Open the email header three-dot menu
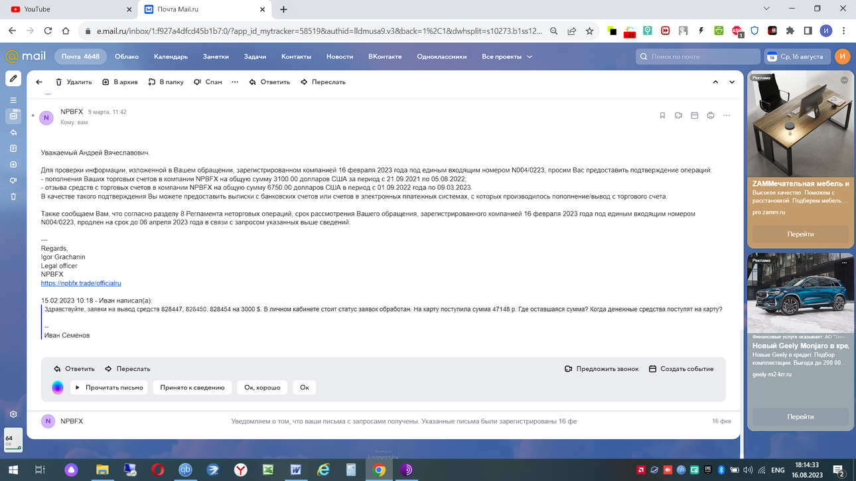Image resolution: width=856 pixels, height=481 pixels. pos(727,115)
